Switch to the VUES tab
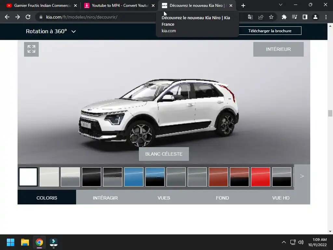The image size is (333, 250). (x=164, y=197)
